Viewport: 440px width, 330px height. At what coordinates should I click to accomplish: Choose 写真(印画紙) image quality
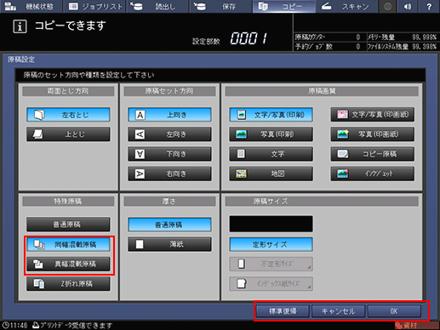[373, 134]
